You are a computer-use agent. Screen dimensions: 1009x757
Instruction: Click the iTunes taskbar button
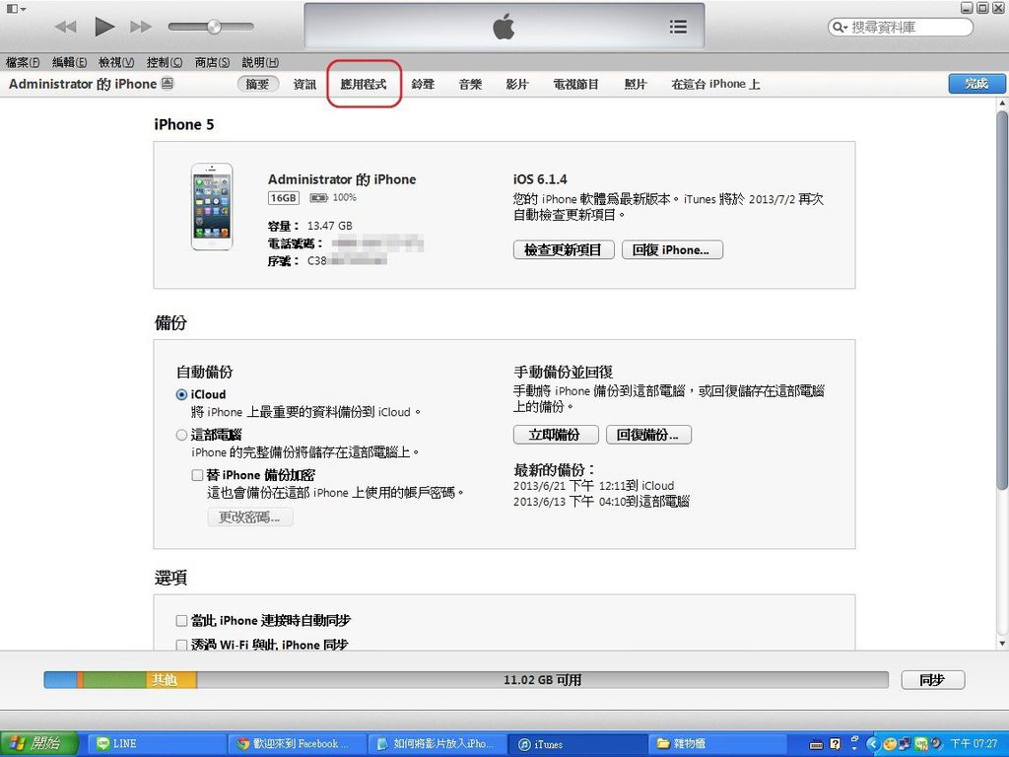coord(575,743)
